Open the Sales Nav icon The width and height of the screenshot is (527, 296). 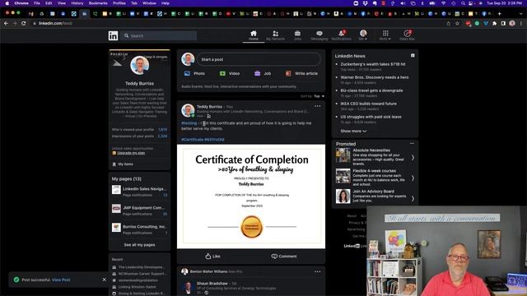tap(407, 35)
